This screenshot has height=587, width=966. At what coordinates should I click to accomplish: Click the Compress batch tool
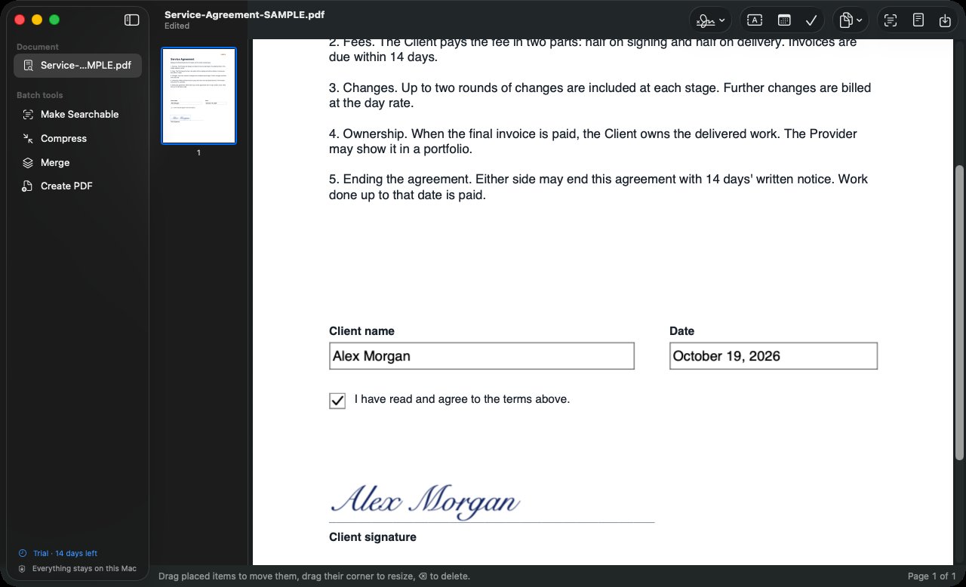78,139
